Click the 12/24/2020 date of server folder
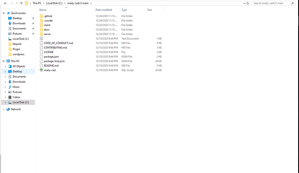Viewport: 299px width, 173px height. coord(107,34)
